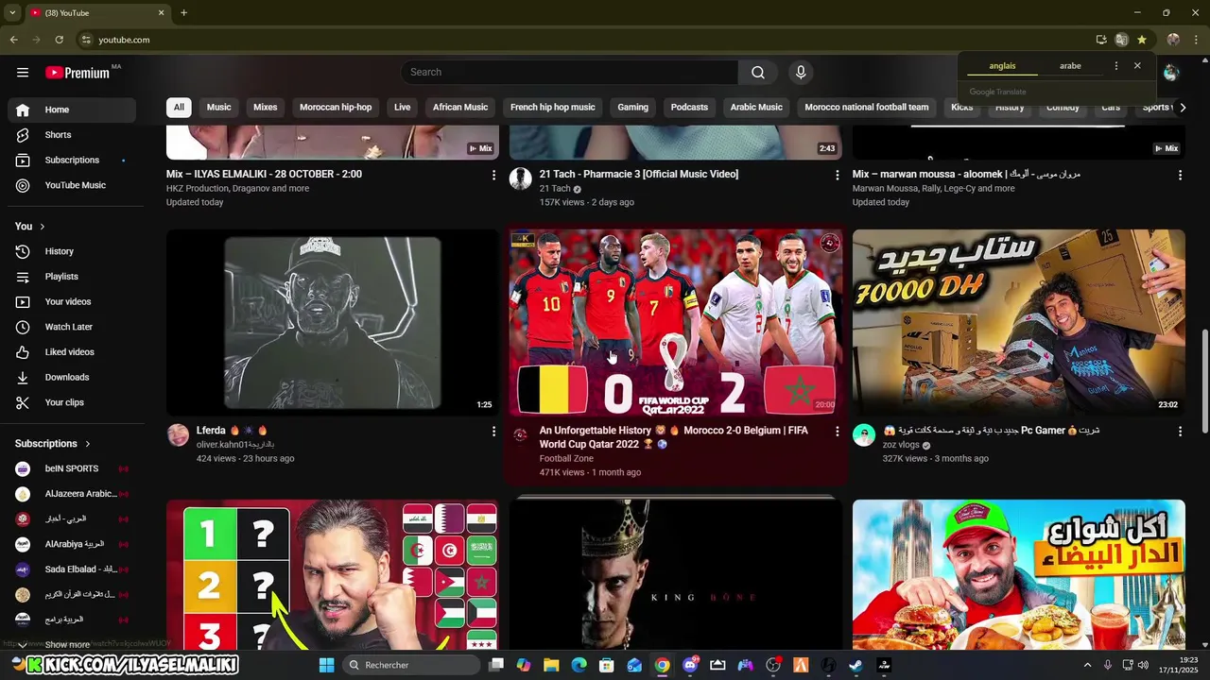This screenshot has width=1210, height=680.
Task: Open Watch Later list
Action: 72,327
